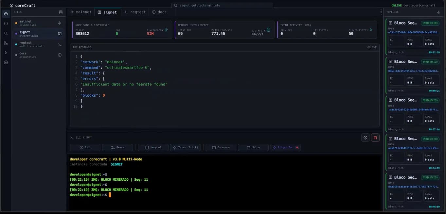Open the branch/peers icon in left sidebar
The image size is (446, 214).
point(6,43)
